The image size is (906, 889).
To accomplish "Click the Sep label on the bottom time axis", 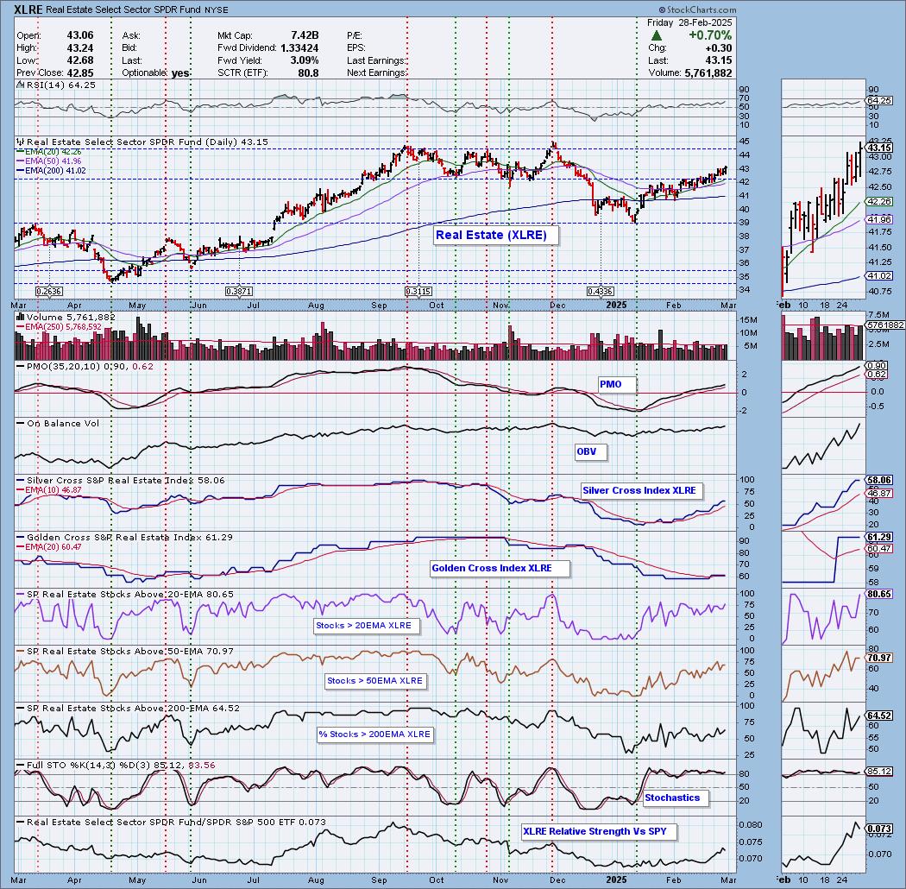I will [x=379, y=880].
